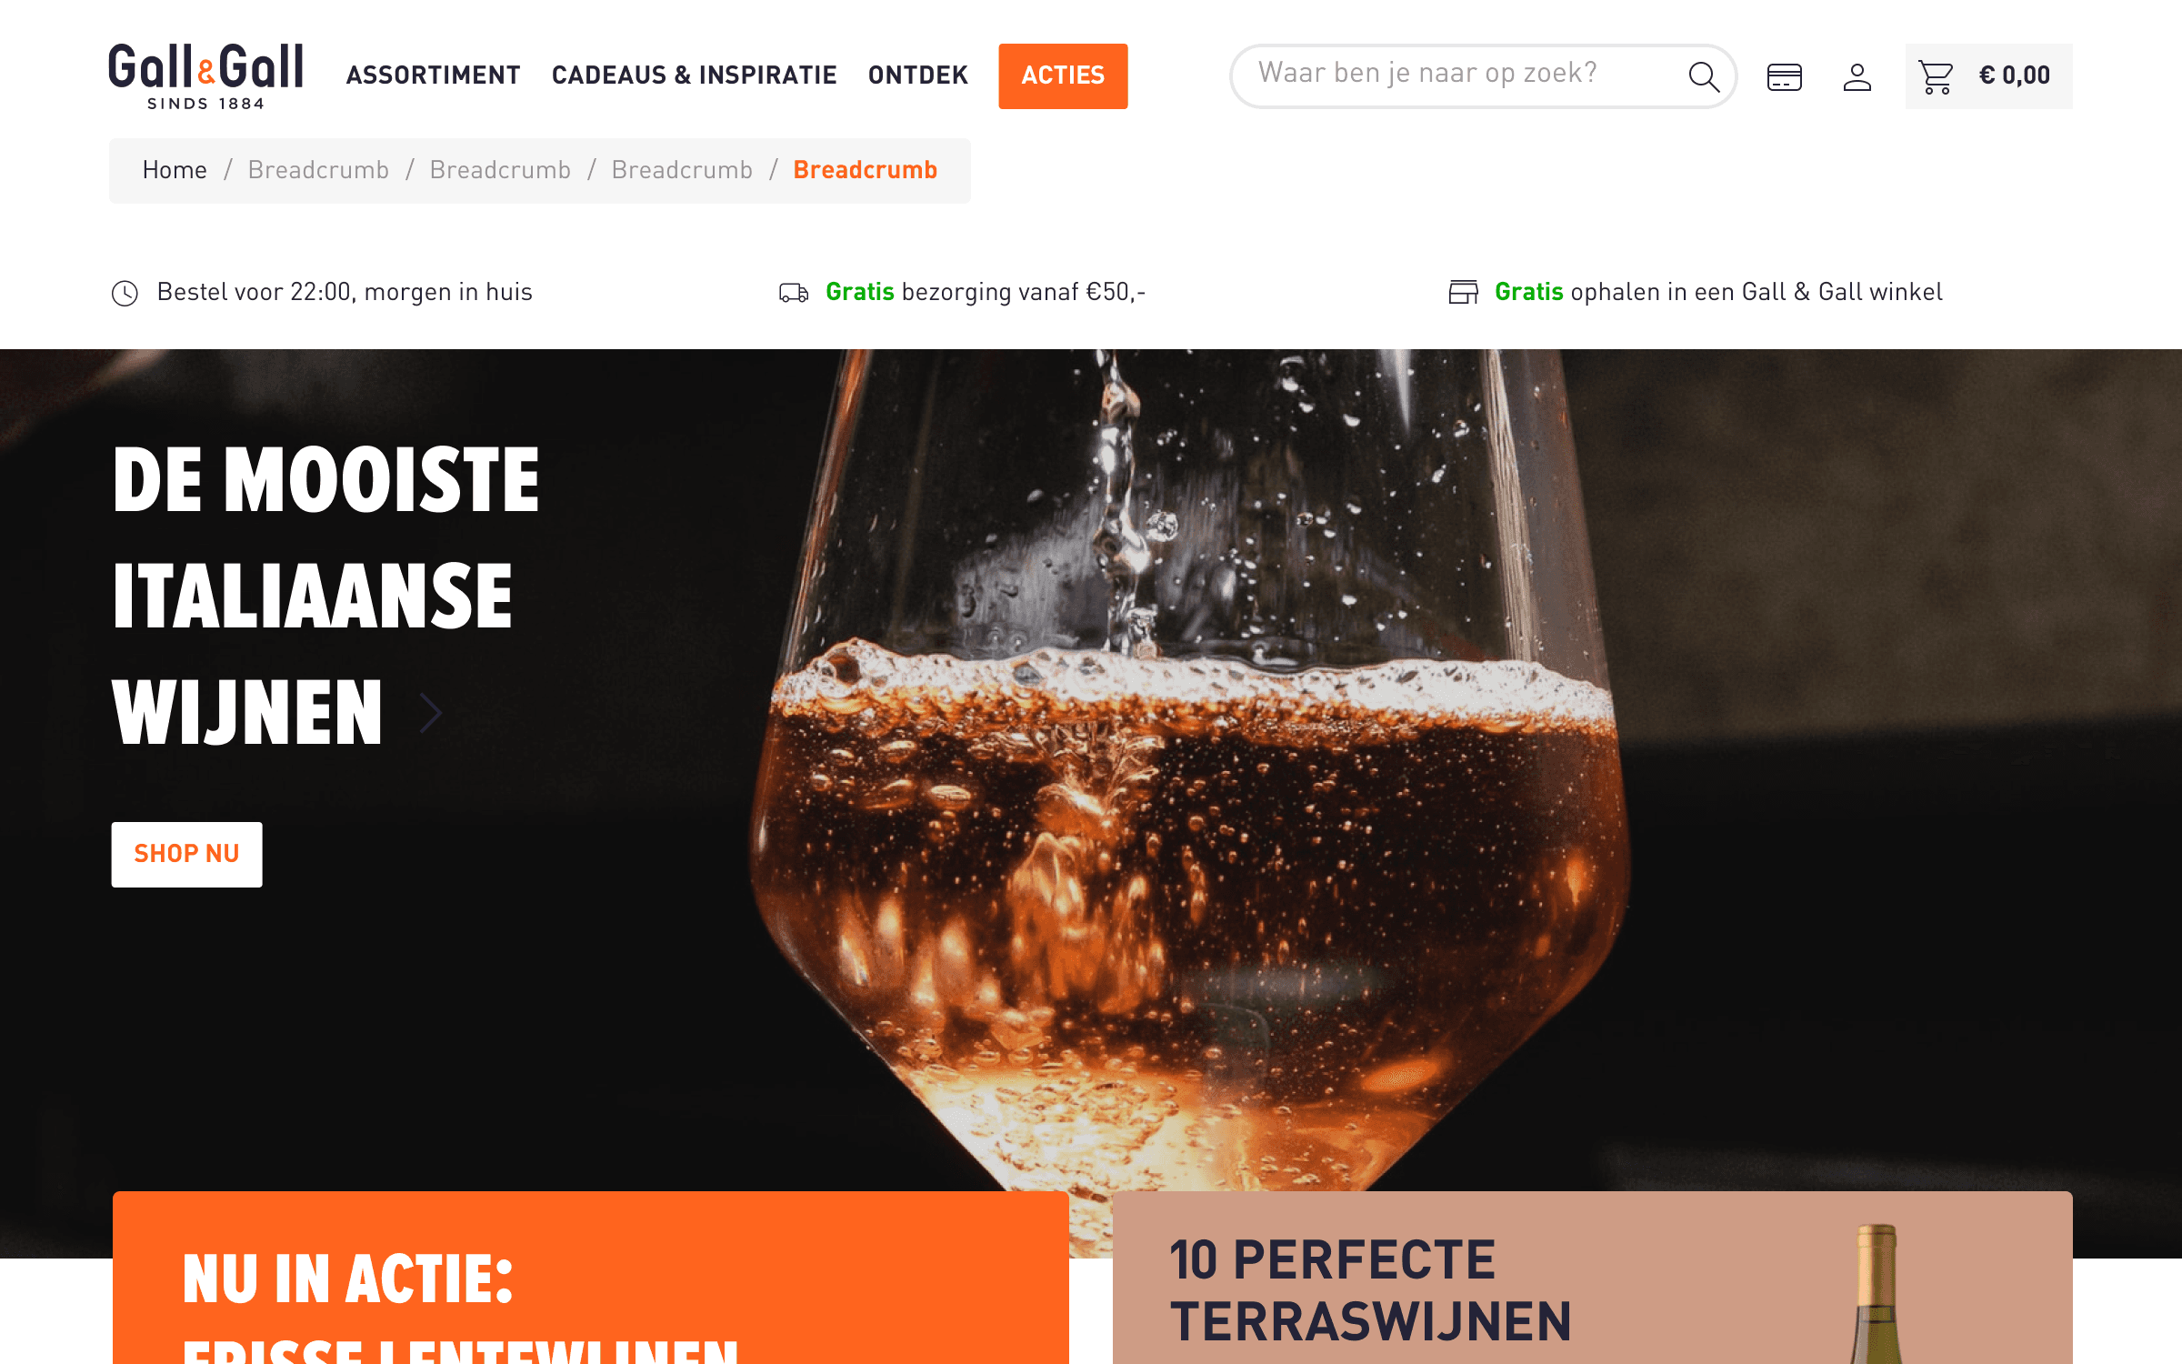Open the Nu in actie orange promo card
2182x1364 pixels.
click(591, 1278)
